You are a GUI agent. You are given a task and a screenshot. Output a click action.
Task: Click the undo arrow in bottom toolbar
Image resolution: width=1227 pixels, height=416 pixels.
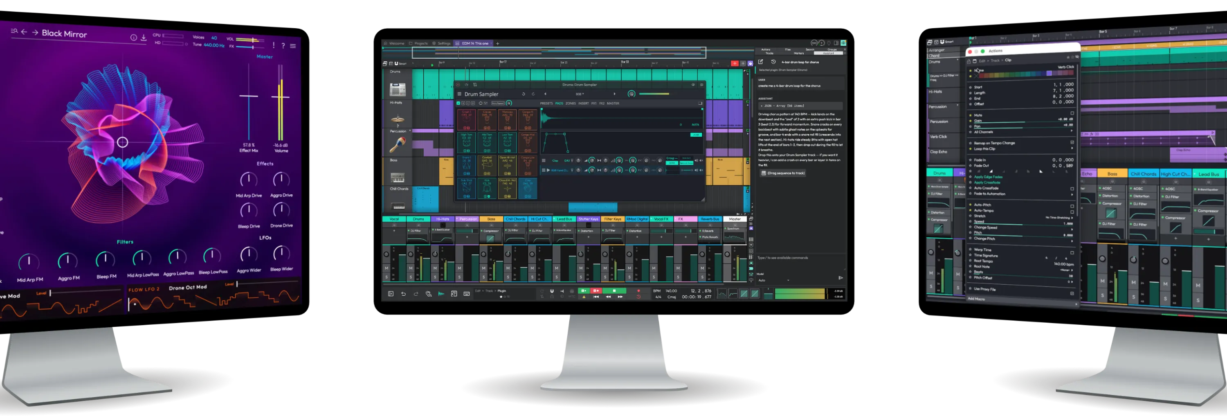click(403, 294)
